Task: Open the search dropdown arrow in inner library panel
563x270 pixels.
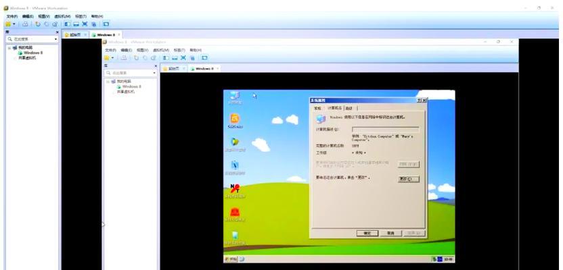Action: point(154,73)
